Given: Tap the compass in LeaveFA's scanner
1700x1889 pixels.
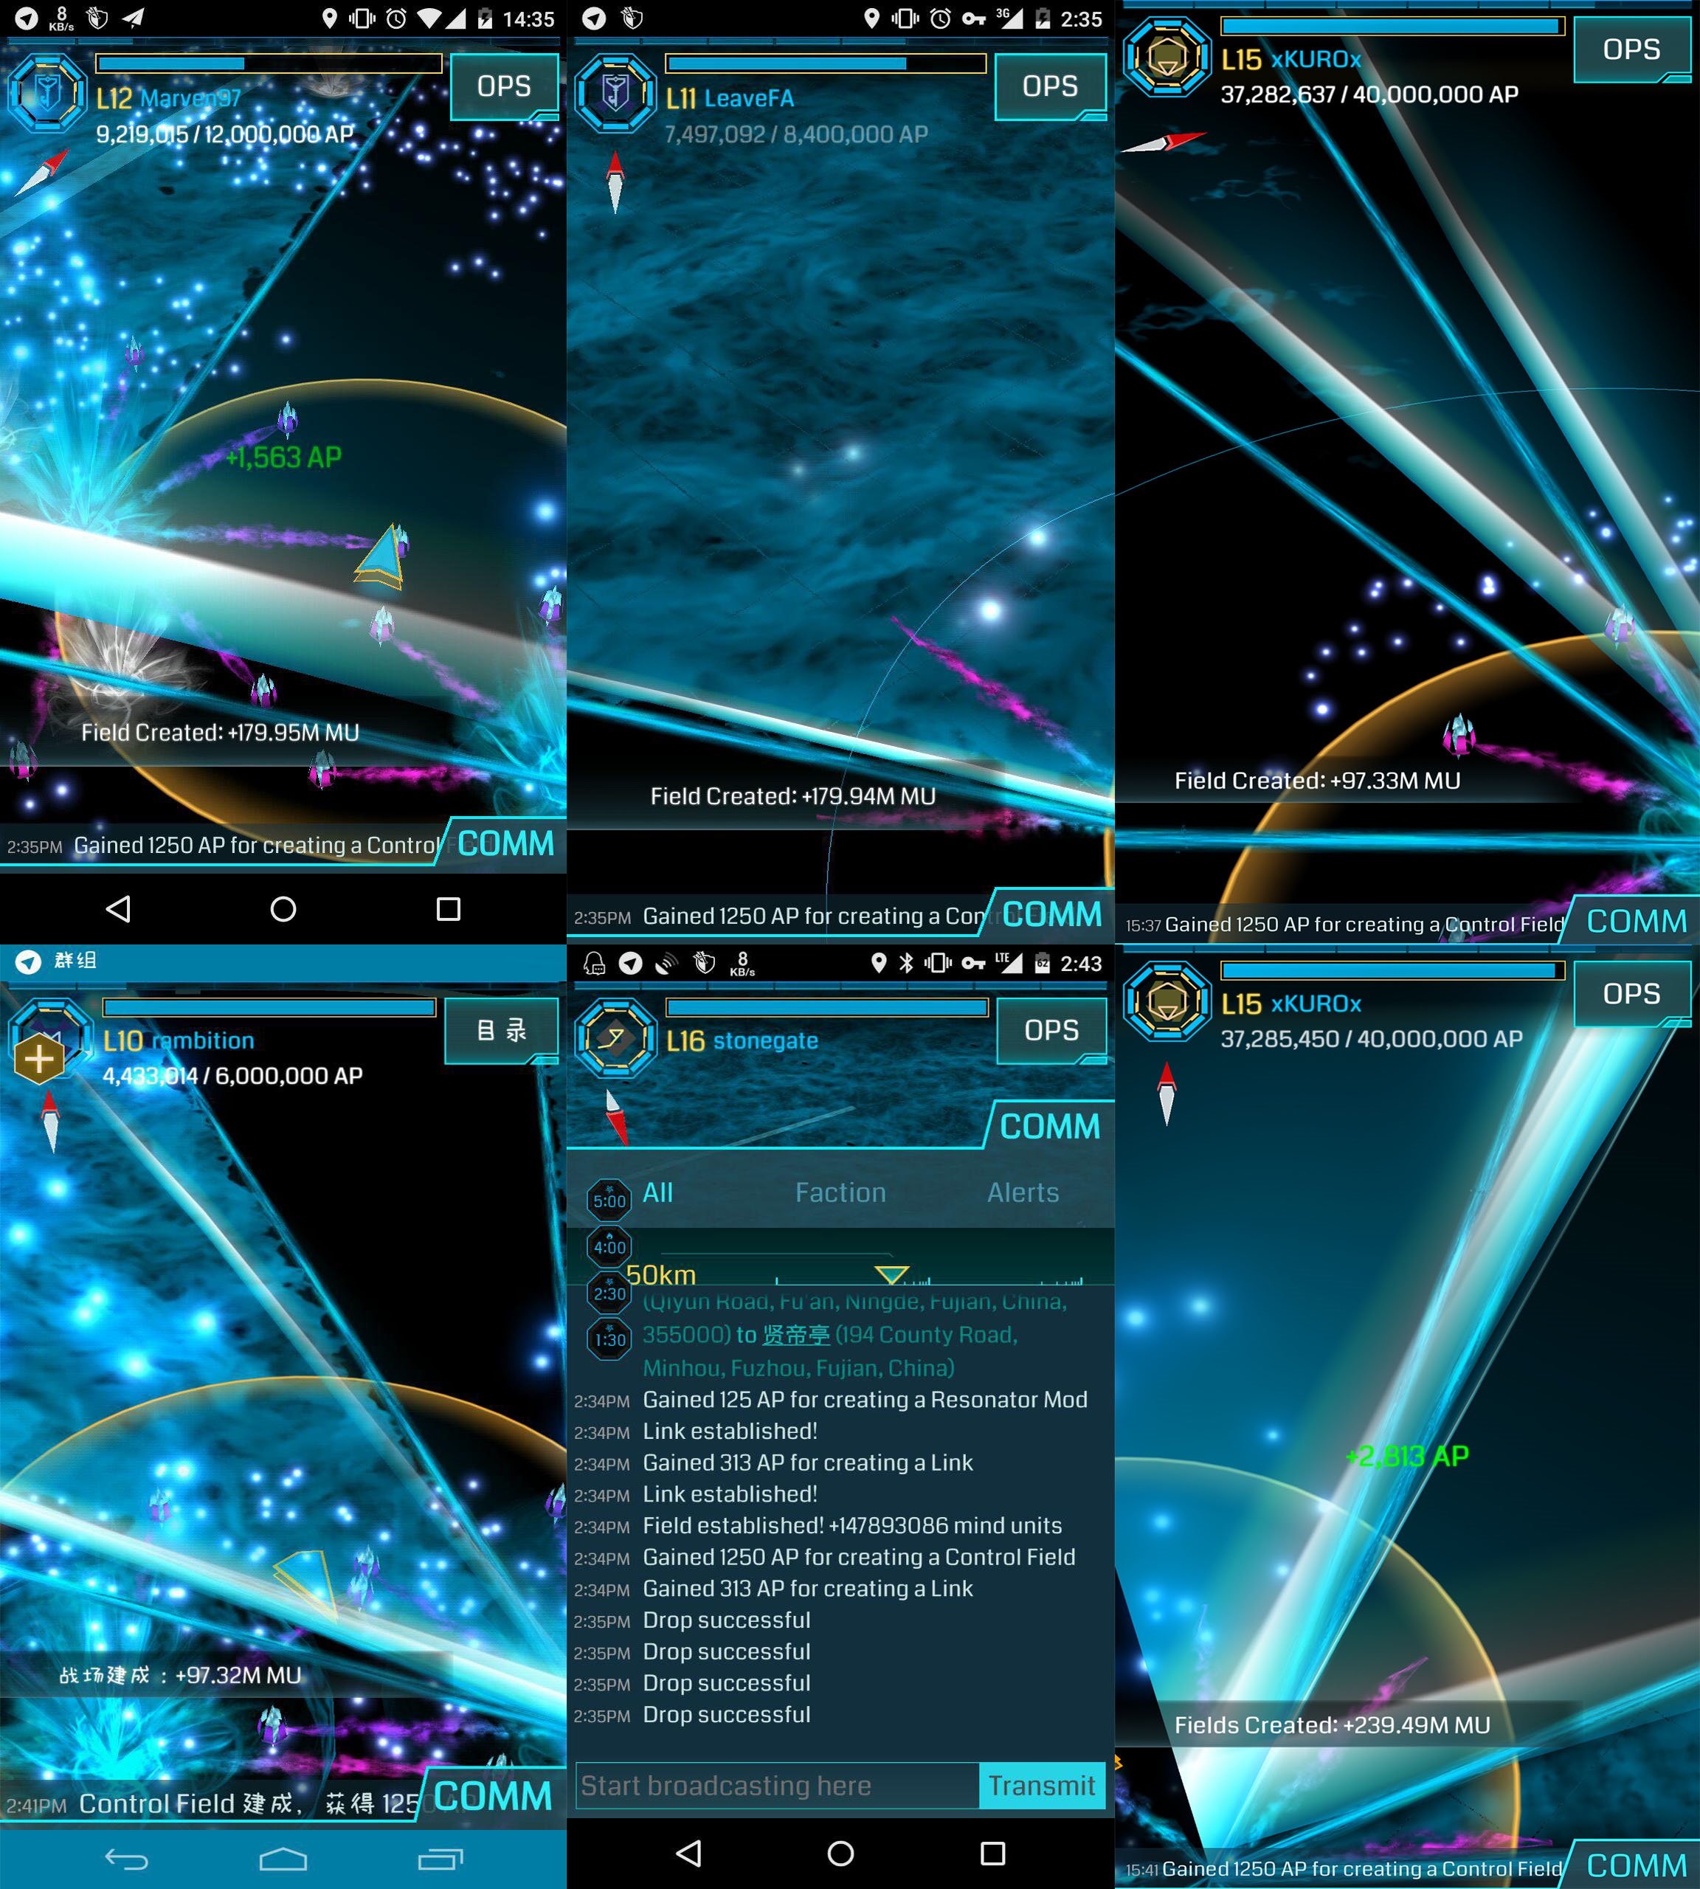Looking at the screenshot, I should click(x=615, y=183).
